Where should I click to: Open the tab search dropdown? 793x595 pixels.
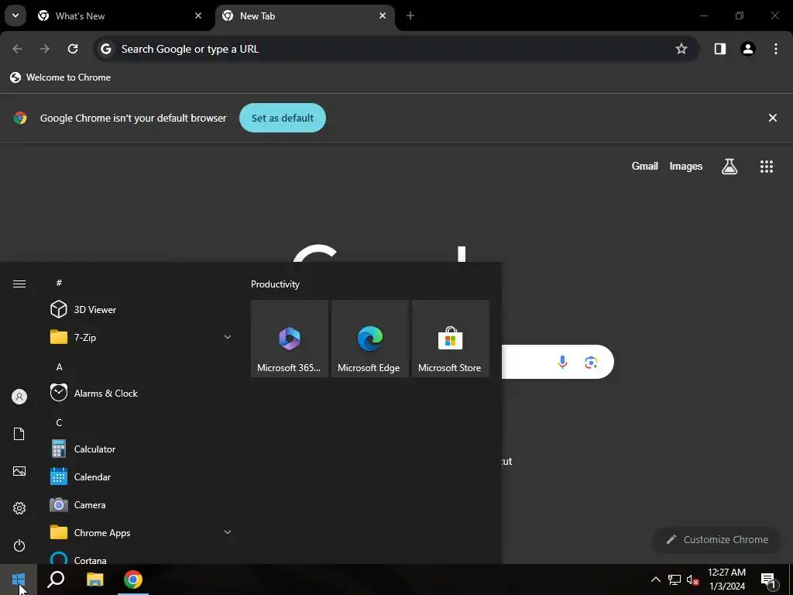coord(15,15)
